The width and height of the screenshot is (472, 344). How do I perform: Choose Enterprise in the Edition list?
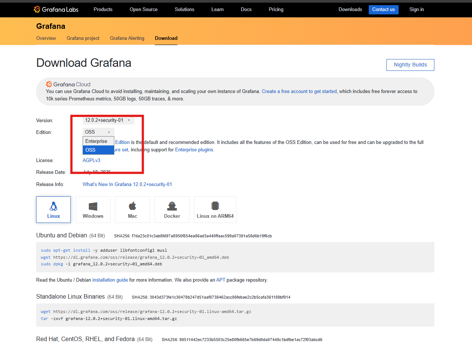[x=98, y=141]
